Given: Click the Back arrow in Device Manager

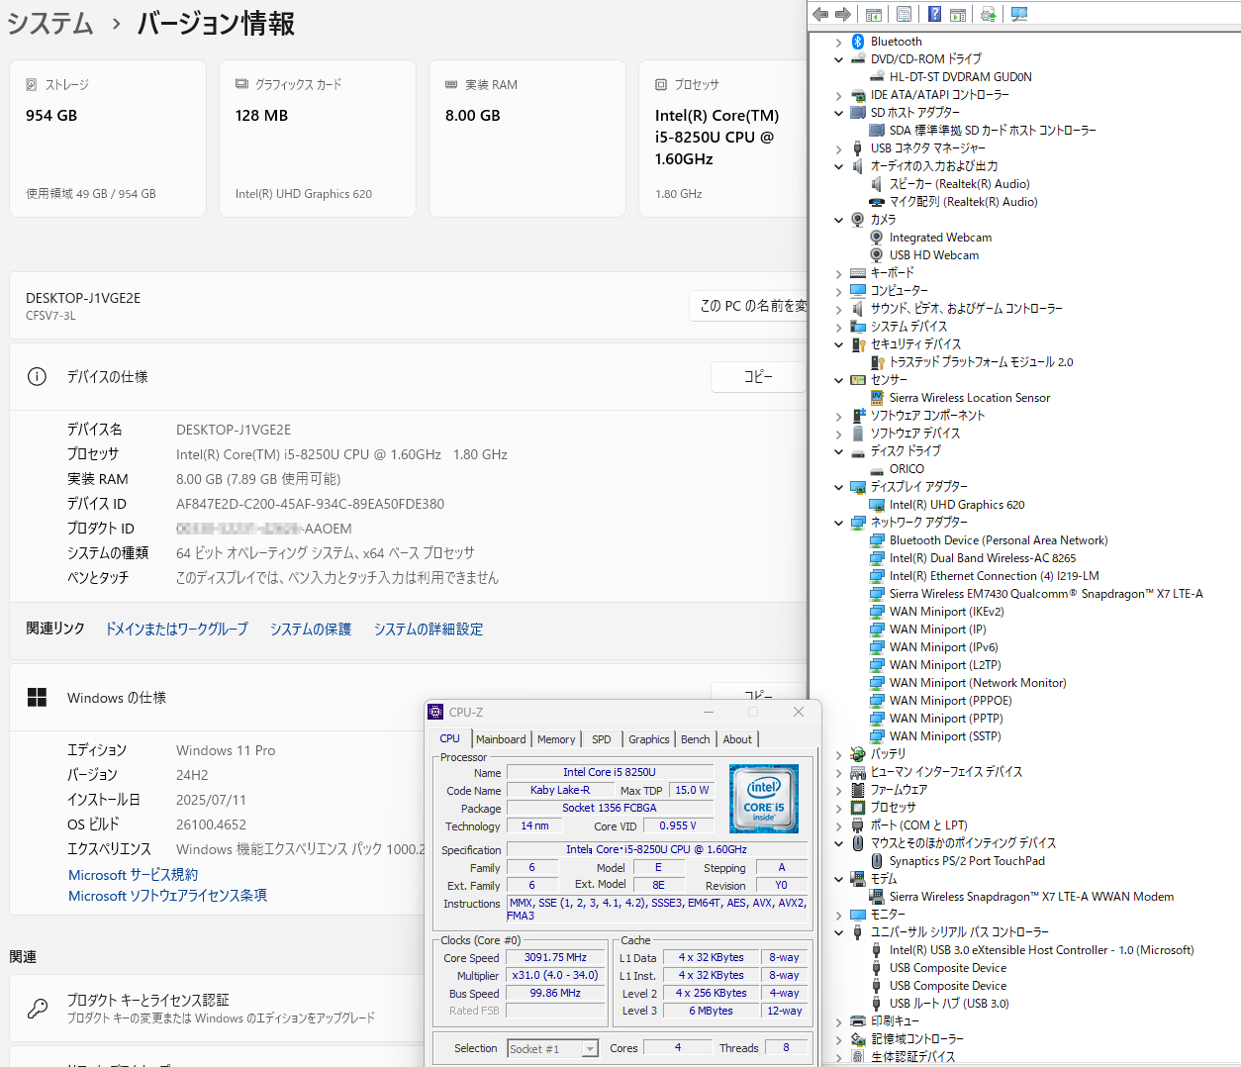Looking at the screenshot, I should pyautogui.click(x=819, y=14).
